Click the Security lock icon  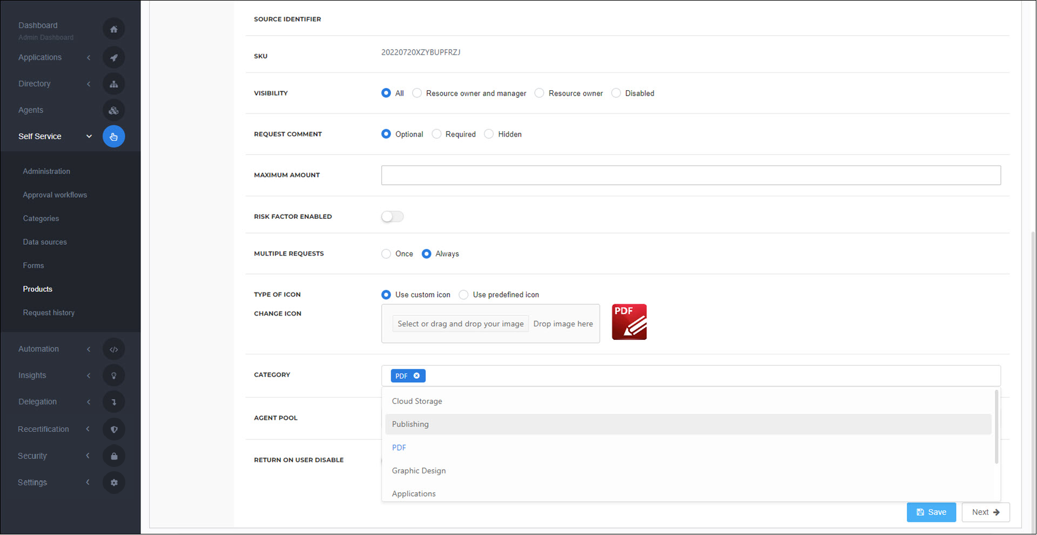coord(113,456)
